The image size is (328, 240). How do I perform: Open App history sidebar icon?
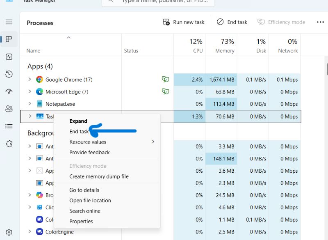pos(9,74)
